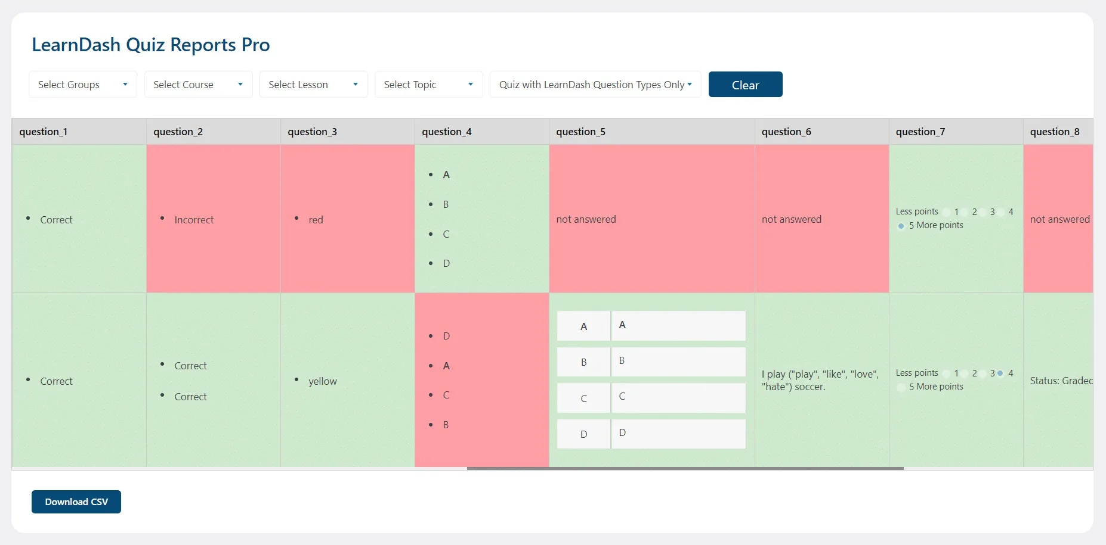Screen dimensions: 1106x545
Task: Click the Clear button
Action: [745, 84]
